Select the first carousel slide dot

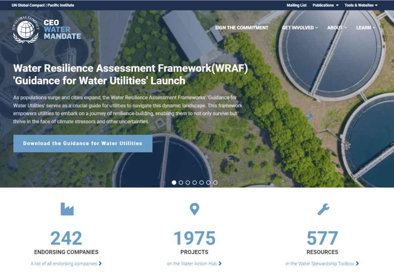174,183
